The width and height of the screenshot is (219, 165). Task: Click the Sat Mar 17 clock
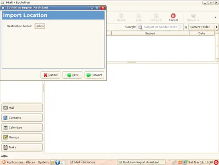(200, 162)
